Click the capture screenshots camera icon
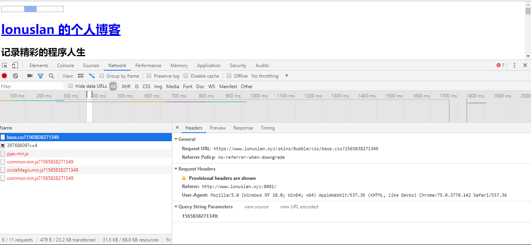531x245 pixels. (x=30, y=76)
